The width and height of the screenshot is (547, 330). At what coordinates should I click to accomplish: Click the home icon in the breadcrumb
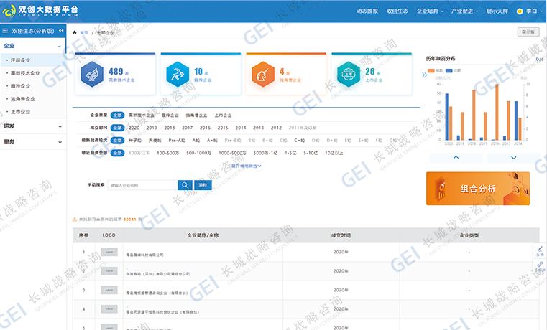(74, 33)
